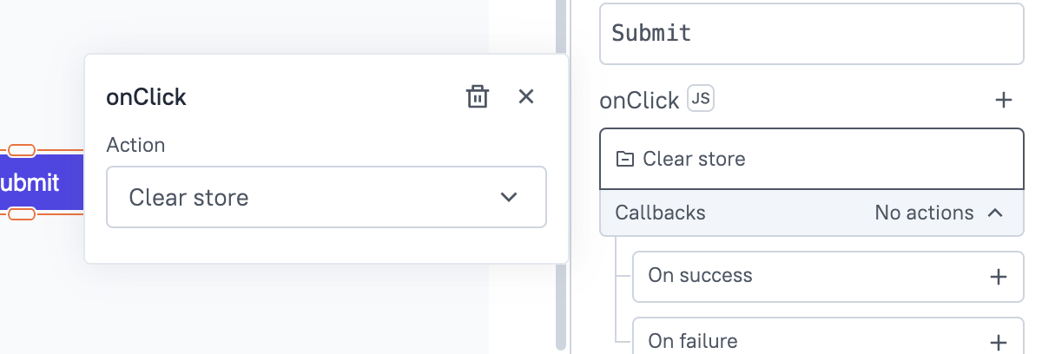Toggle JS mode for onClick
1042x354 pixels.
point(700,99)
